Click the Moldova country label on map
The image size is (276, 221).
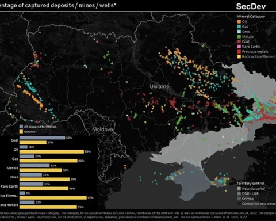point(102,129)
